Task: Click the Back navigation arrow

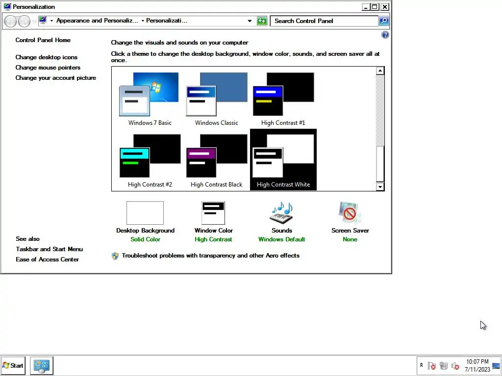Action: [10, 21]
